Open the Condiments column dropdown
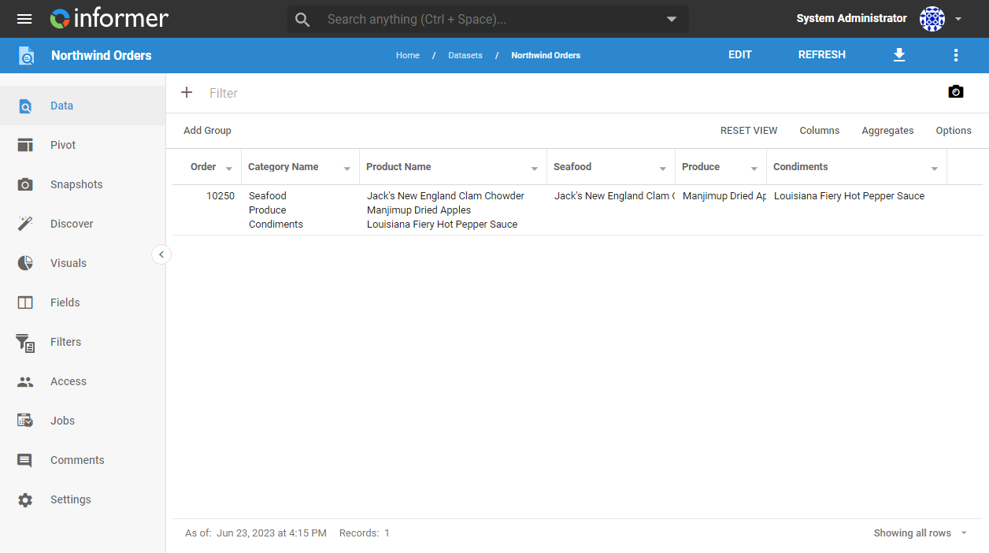The image size is (989, 553). (935, 169)
